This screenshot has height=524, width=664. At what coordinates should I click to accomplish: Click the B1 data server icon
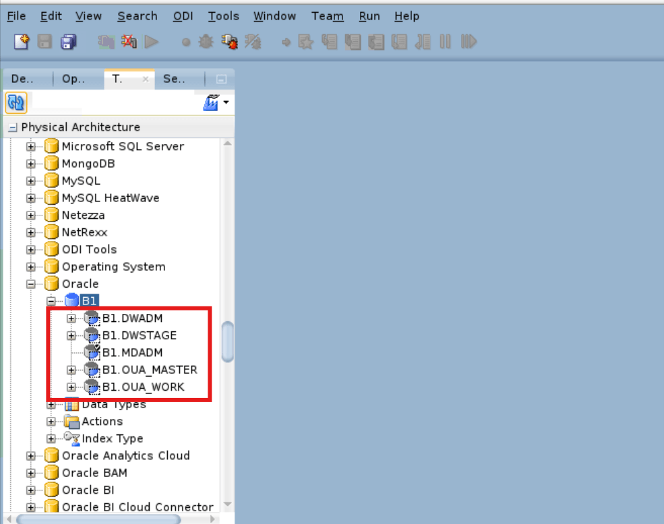(72, 300)
